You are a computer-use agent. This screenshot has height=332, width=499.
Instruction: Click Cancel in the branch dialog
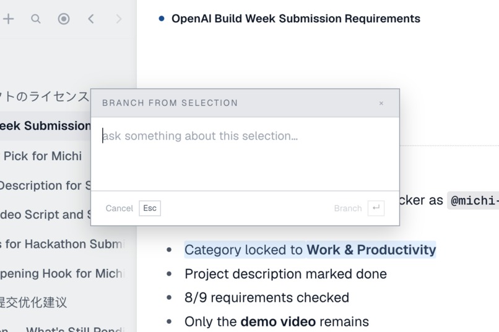click(x=119, y=208)
